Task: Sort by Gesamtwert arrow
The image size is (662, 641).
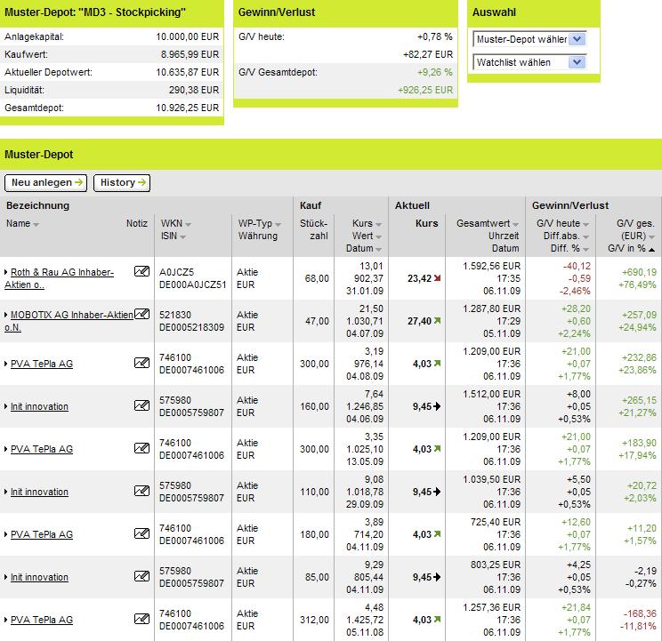Action: (515, 225)
